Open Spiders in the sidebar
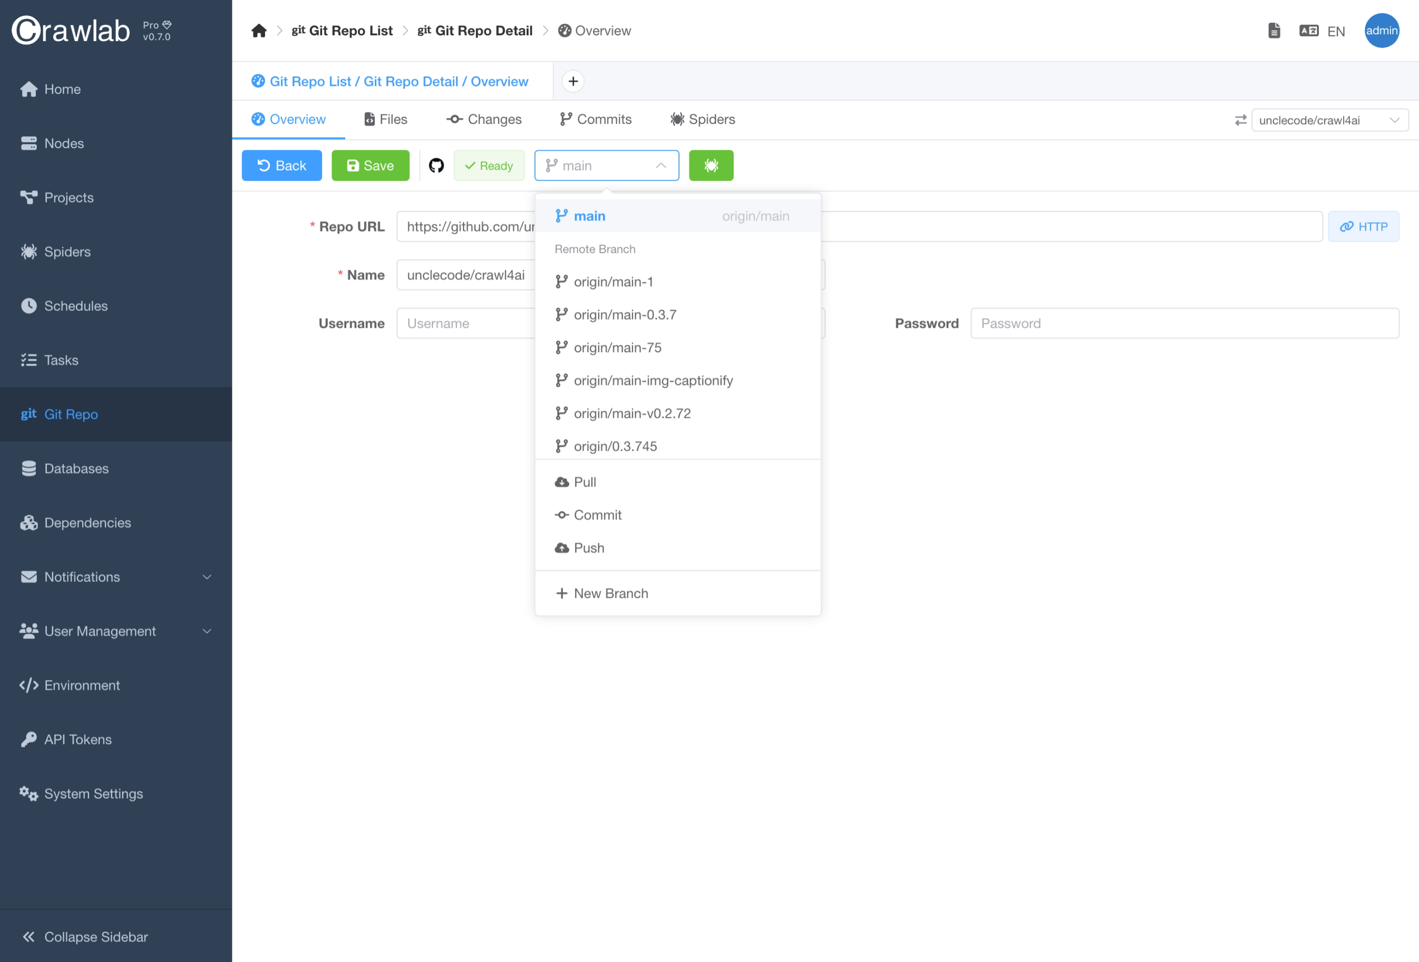This screenshot has height=962, width=1419. [x=67, y=251]
